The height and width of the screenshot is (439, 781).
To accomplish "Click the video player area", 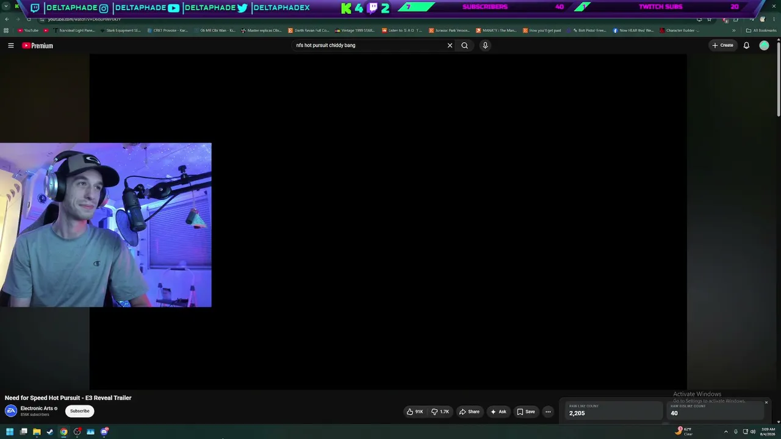I will tap(388, 221).
